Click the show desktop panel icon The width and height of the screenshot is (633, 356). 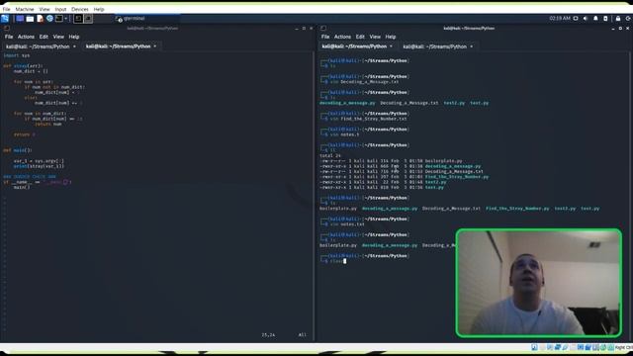tap(20, 18)
